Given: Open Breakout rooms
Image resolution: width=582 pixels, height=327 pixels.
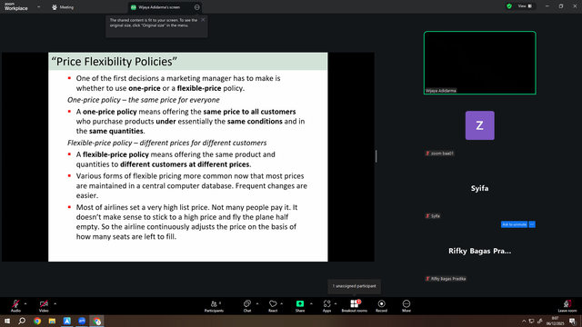Looking at the screenshot, I should 354,306.
